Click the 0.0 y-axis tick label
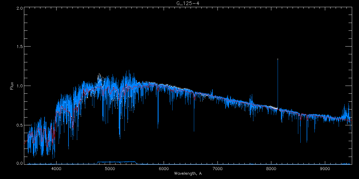The image size is (359, 179). 19,163
